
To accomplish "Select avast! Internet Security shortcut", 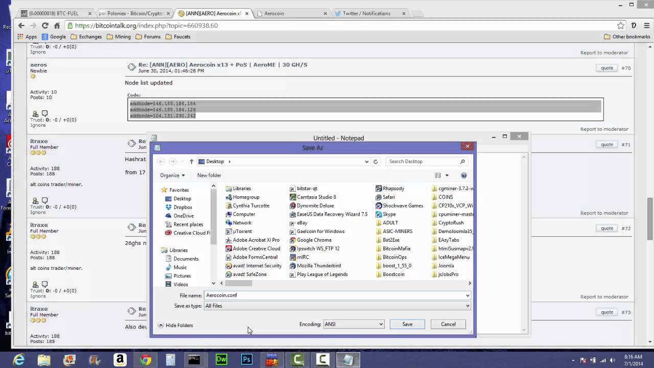I will [253, 266].
